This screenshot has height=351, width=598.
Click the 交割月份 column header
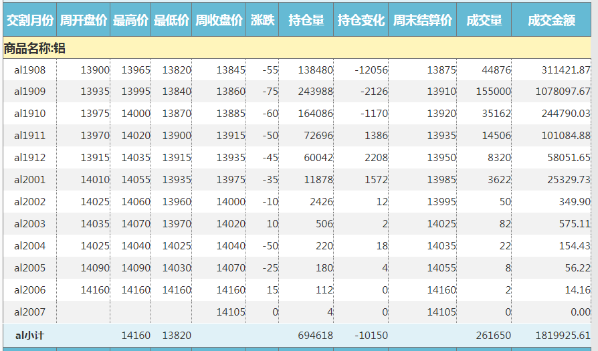(x=29, y=21)
